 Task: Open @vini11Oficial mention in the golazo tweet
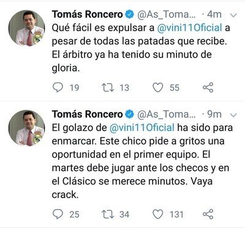tap(142, 128)
